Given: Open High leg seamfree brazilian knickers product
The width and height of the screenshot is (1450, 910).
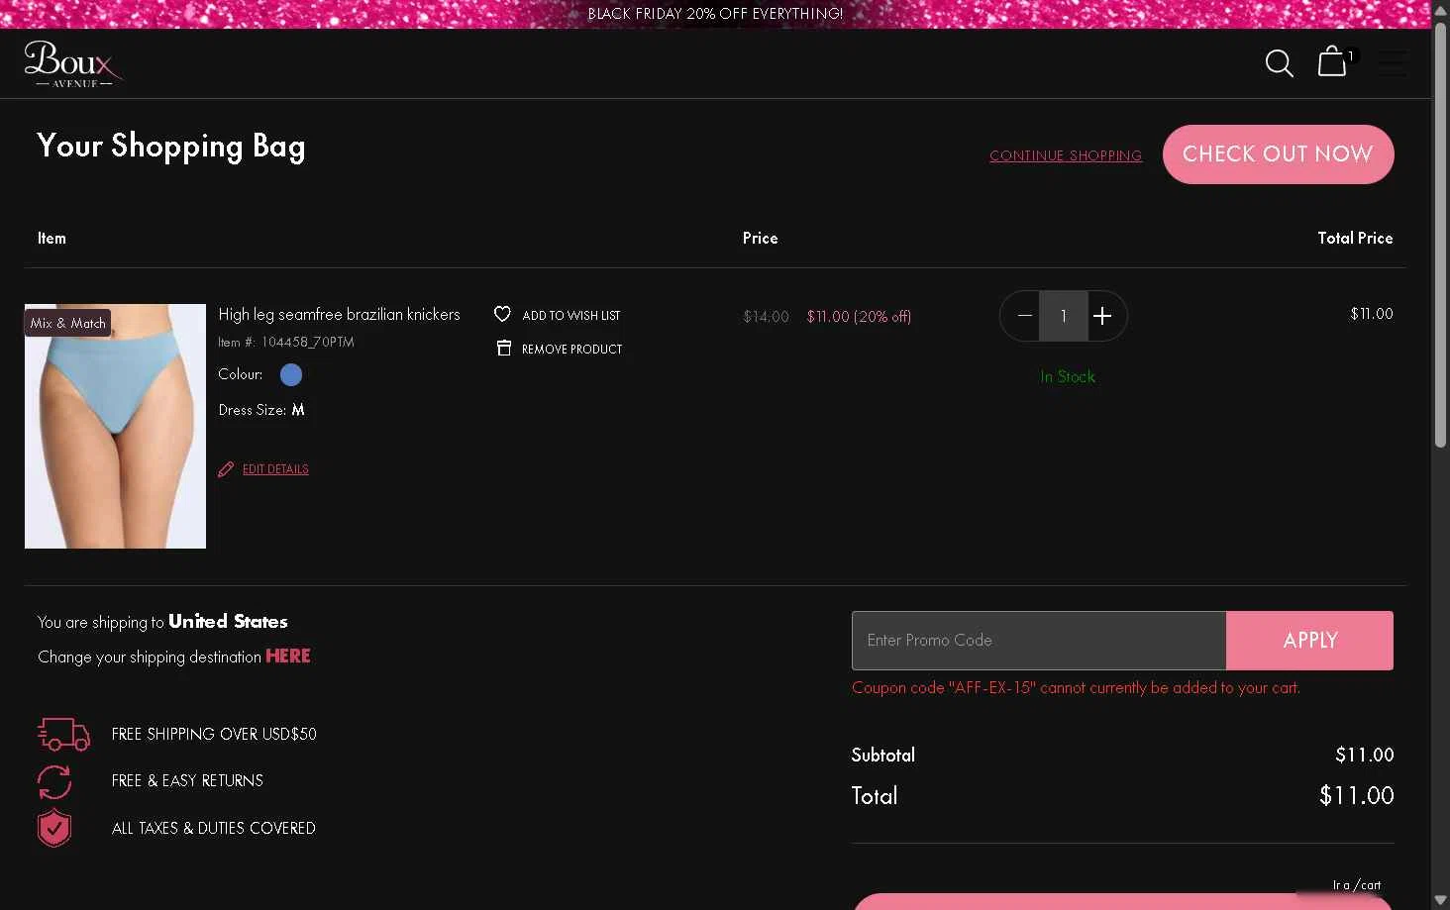Looking at the screenshot, I should pos(339,314).
